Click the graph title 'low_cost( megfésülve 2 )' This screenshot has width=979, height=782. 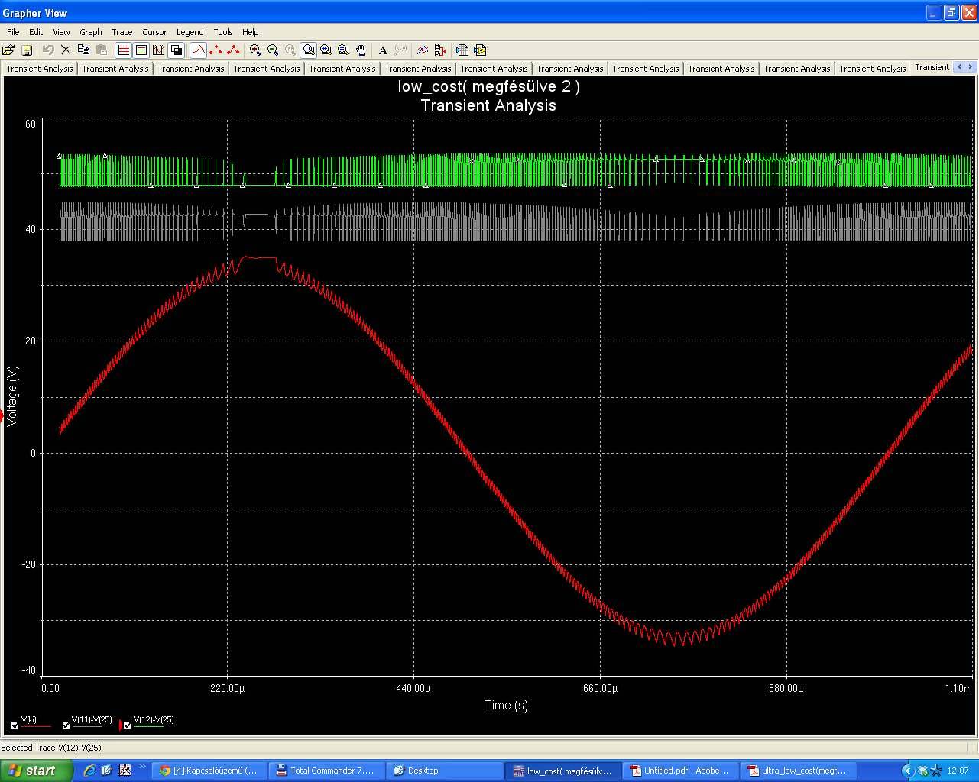pos(488,86)
